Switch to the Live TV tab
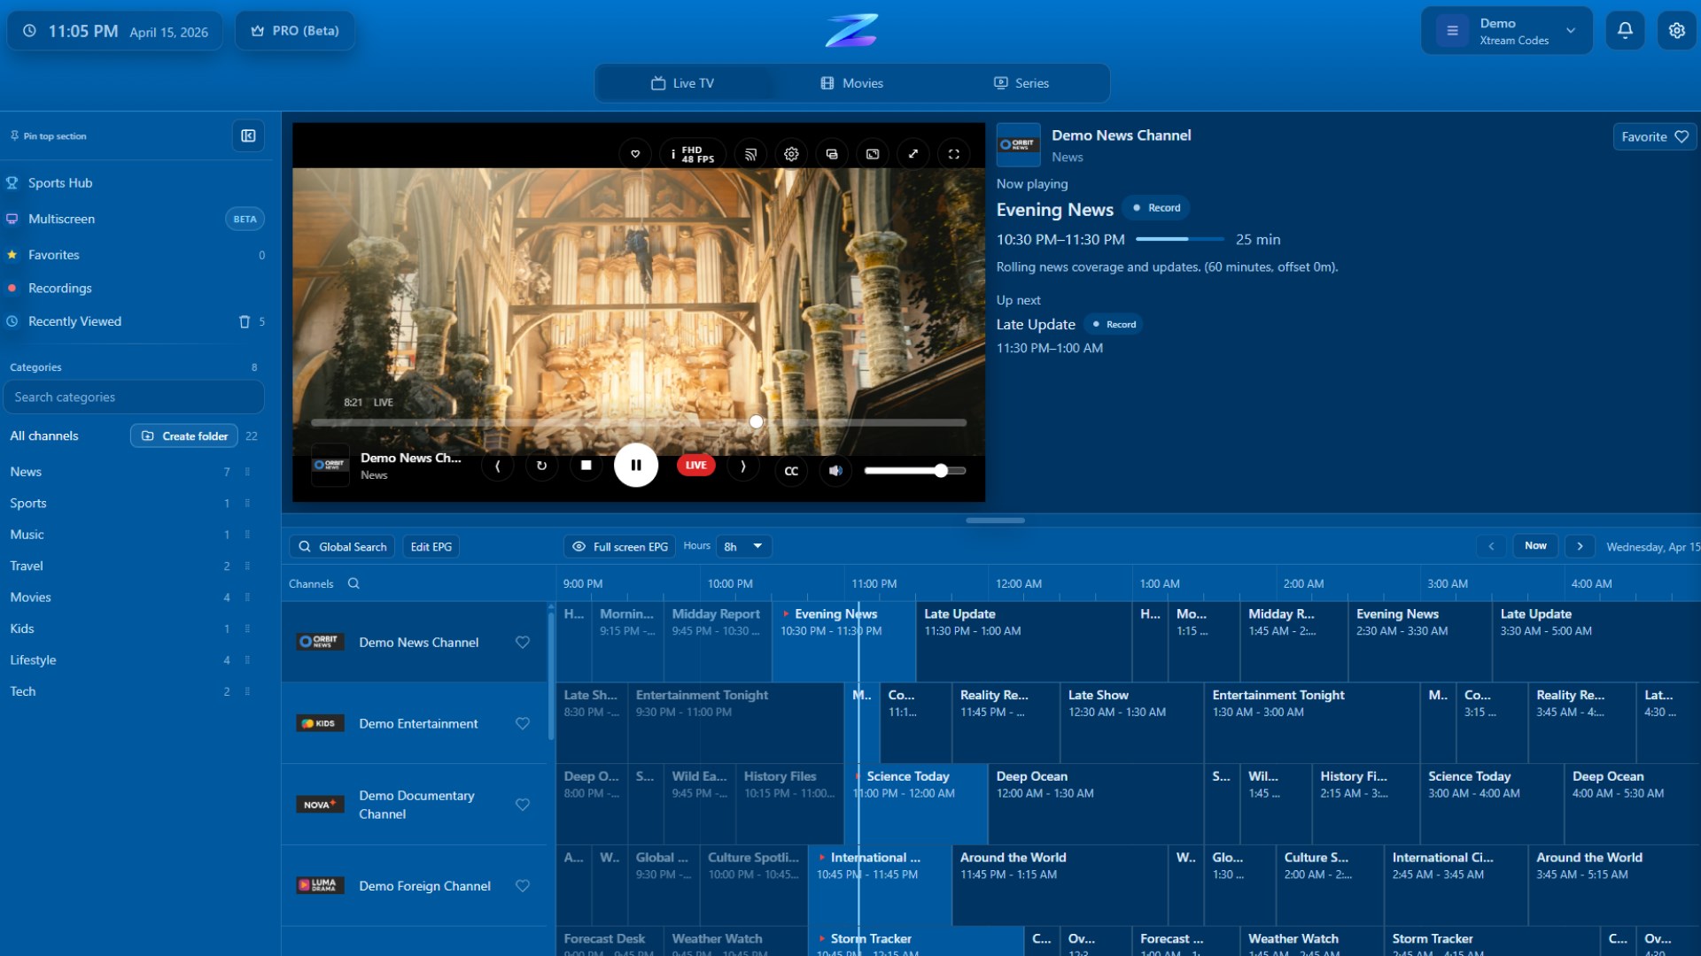1701x956 pixels. point(682,83)
